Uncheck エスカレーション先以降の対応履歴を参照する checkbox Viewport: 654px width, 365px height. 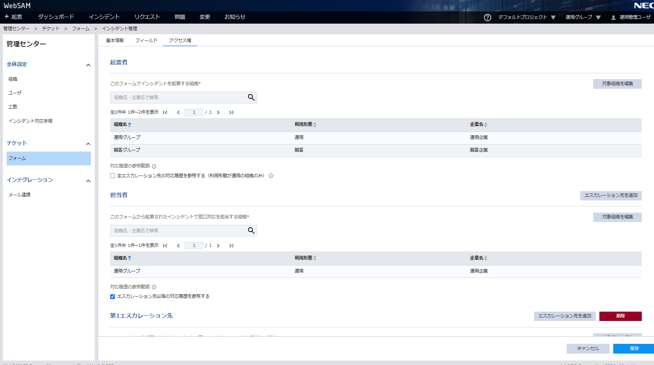pyautogui.click(x=113, y=297)
